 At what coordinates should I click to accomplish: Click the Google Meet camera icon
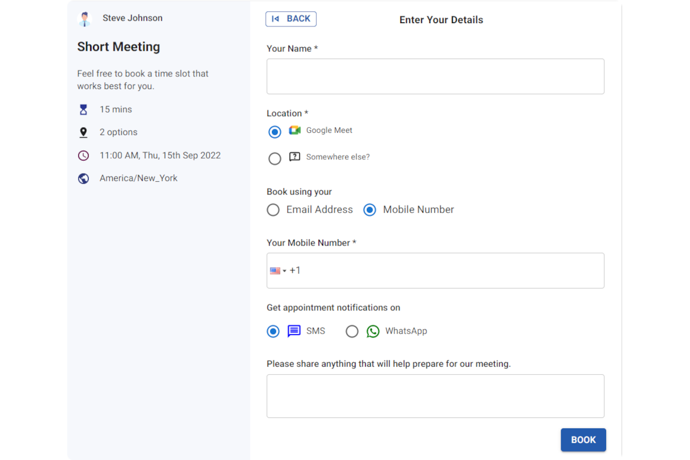(x=295, y=131)
